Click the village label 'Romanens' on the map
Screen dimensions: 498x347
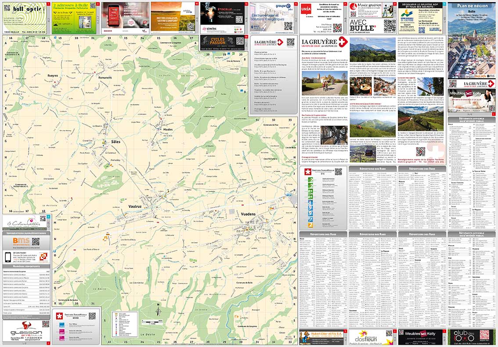(x=105, y=78)
